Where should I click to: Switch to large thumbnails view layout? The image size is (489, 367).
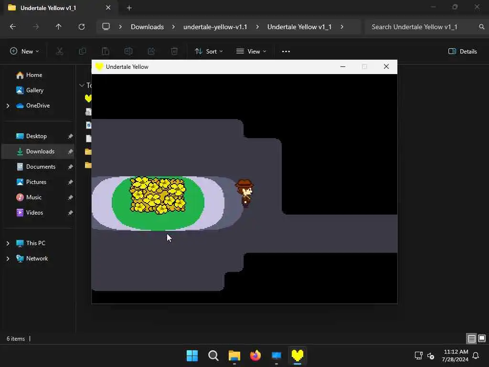pos(482,338)
